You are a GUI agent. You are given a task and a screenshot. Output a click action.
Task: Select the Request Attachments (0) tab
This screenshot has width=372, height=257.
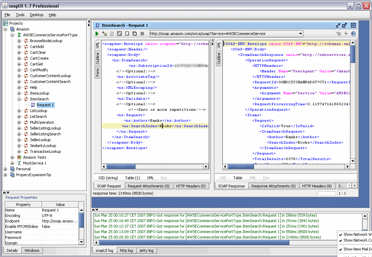[x=148, y=186]
